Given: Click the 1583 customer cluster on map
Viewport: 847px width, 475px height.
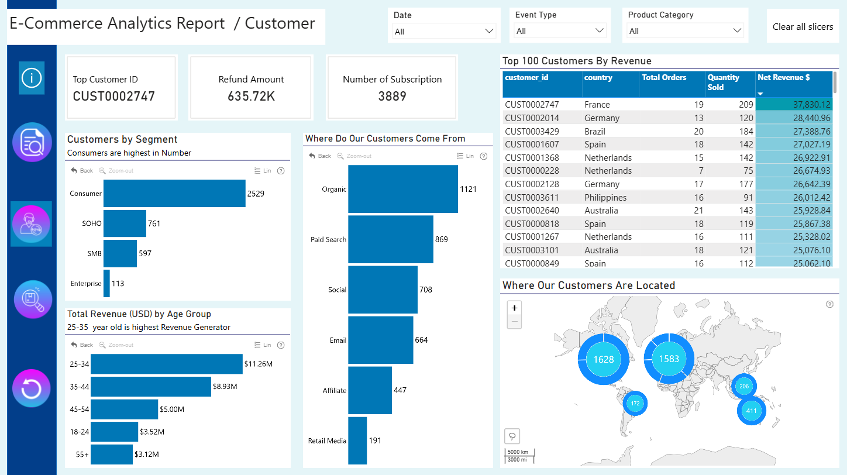Looking at the screenshot, I should [669, 359].
